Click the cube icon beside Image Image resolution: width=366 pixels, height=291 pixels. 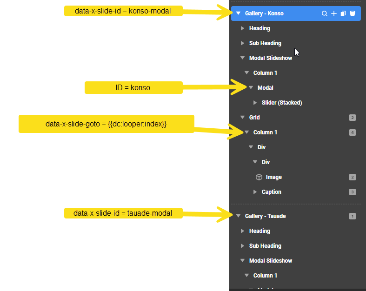260,177
